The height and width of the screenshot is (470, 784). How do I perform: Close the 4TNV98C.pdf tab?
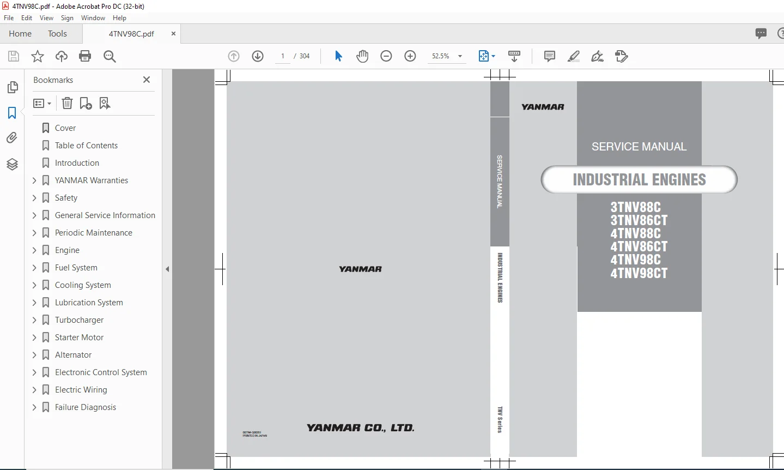[x=173, y=33]
